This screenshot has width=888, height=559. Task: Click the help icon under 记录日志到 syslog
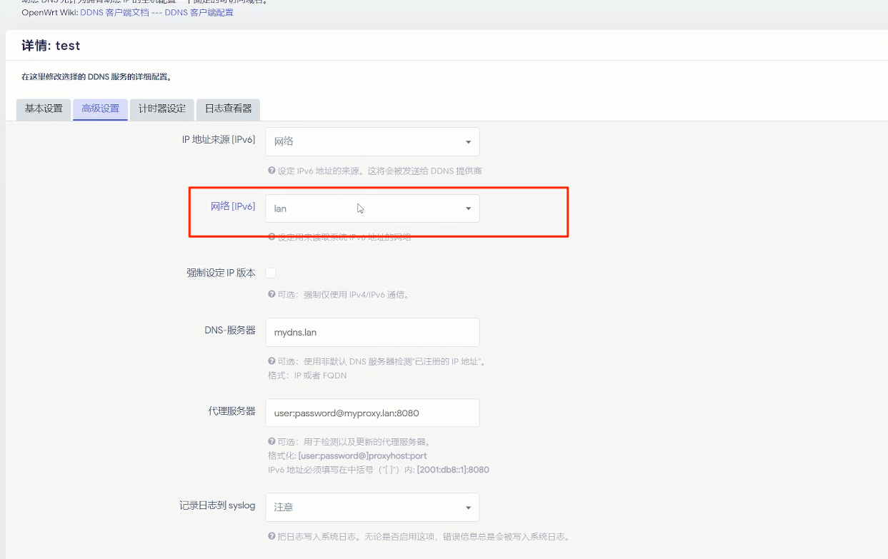coord(271,536)
